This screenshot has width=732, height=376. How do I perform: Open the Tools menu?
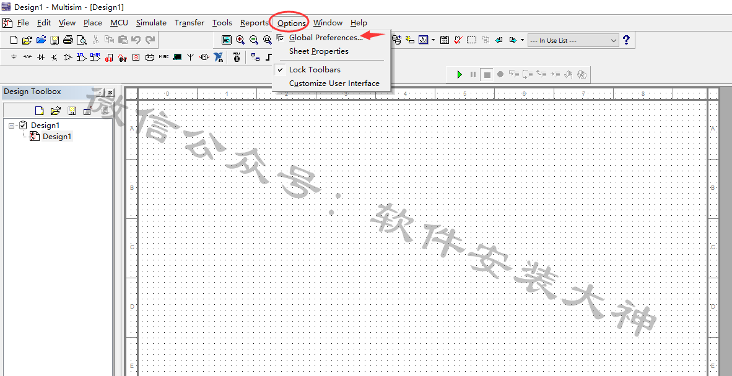[x=222, y=23]
